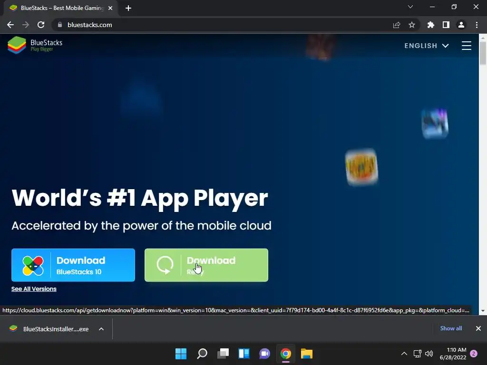
Task: Click the page vertical scrollbar thumb
Action: click(x=483, y=53)
